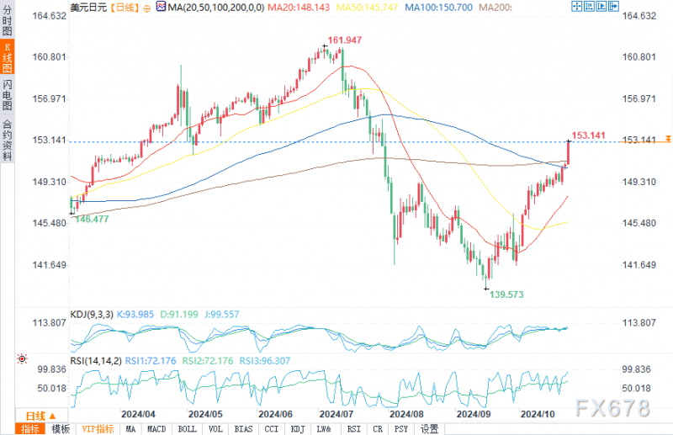Click the MA50:145.747 value
This screenshot has width=673, height=435.
pos(367,8)
